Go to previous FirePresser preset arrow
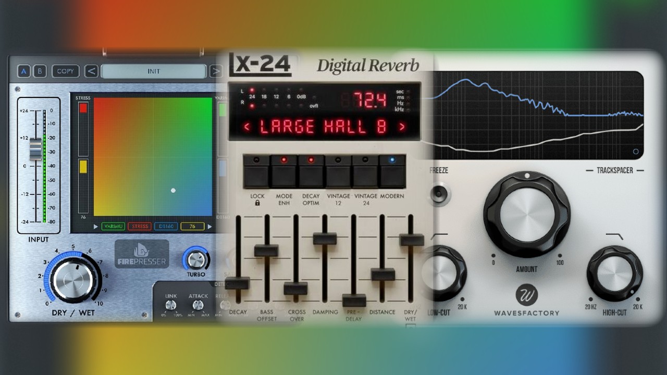Screen dimensions: 667x375 [91, 71]
